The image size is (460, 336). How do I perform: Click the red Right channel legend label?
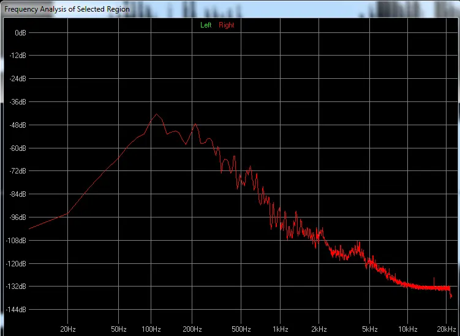(x=227, y=25)
